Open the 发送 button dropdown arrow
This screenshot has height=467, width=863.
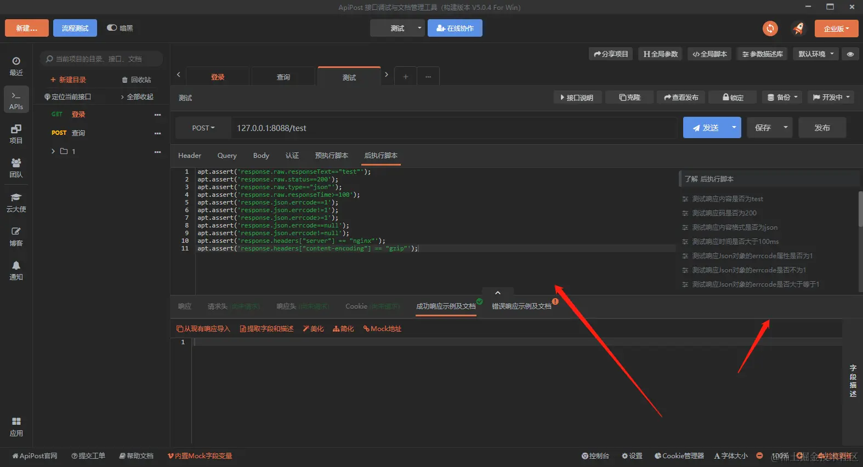[x=734, y=128]
